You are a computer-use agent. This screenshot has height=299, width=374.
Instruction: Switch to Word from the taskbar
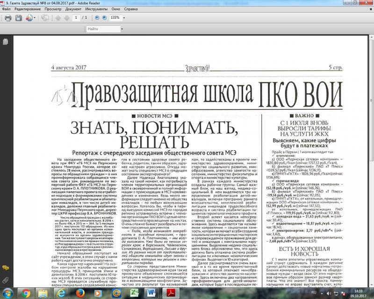click(x=151, y=293)
